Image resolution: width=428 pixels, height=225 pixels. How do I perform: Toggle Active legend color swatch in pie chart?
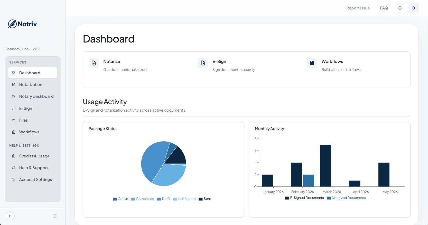(x=115, y=199)
